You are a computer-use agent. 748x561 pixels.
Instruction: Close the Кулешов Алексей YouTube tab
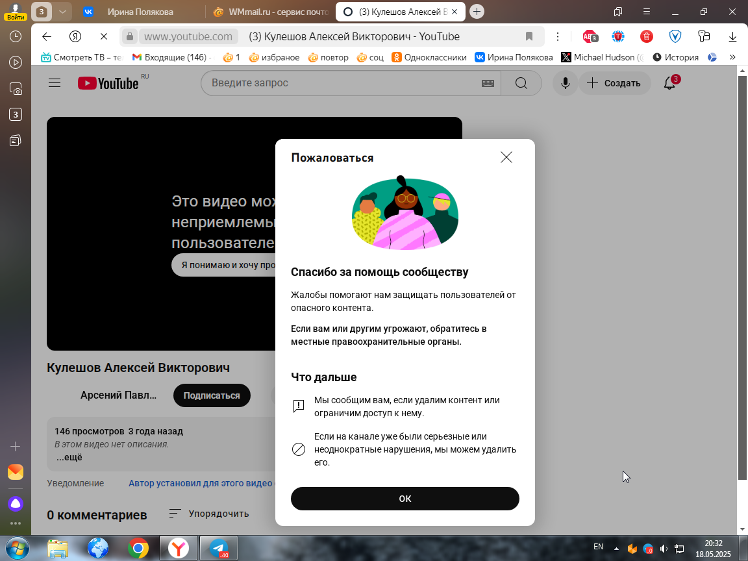coord(455,12)
